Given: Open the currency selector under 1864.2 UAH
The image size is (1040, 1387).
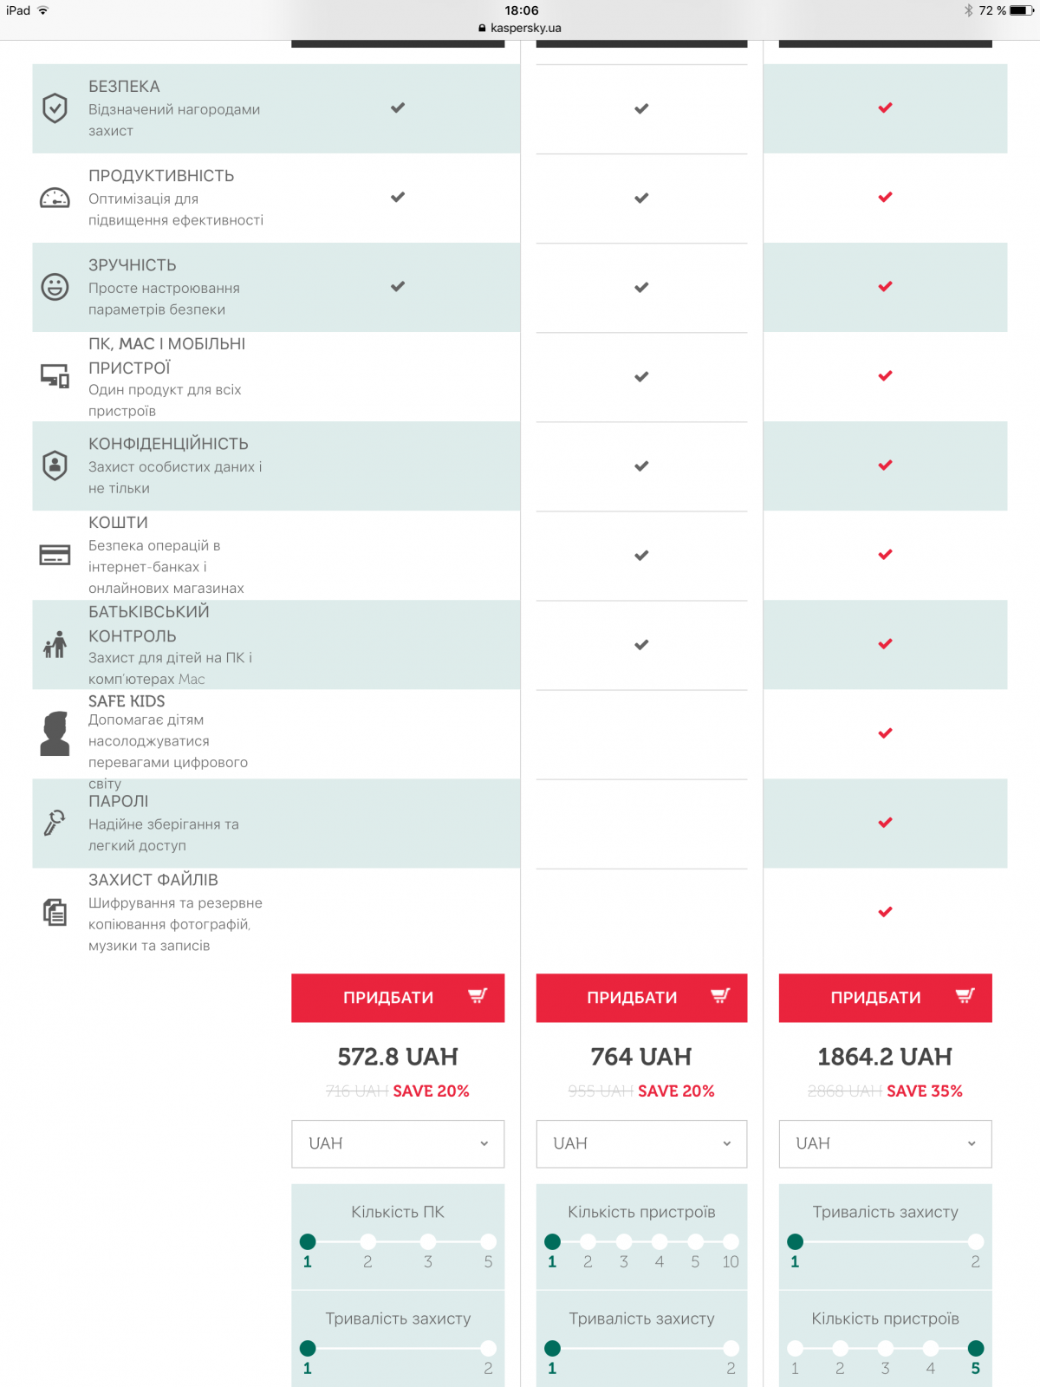Looking at the screenshot, I should tap(885, 1143).
